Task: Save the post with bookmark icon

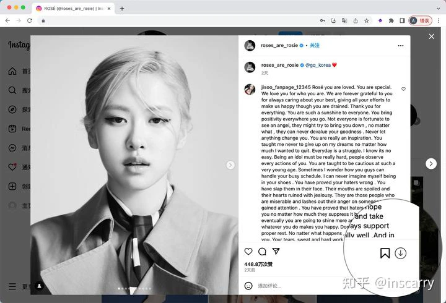Action: 385,253
